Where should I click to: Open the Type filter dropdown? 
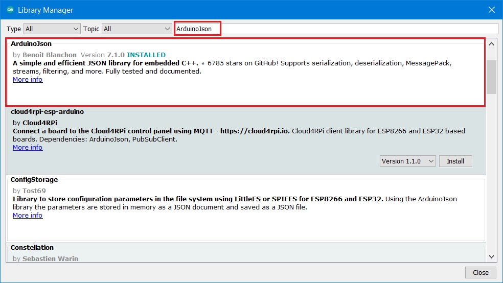[x=52, y=29]
